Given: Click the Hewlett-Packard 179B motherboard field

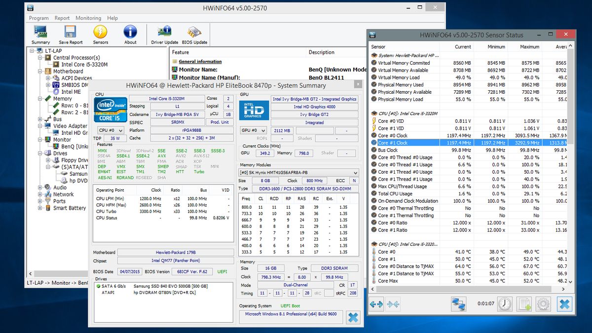Looking at the screenshot, I should 176,253.
